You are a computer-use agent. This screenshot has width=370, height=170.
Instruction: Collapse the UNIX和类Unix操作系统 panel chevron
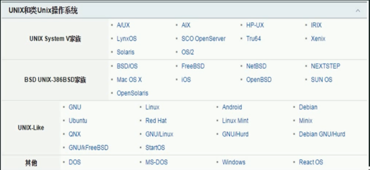358,10
